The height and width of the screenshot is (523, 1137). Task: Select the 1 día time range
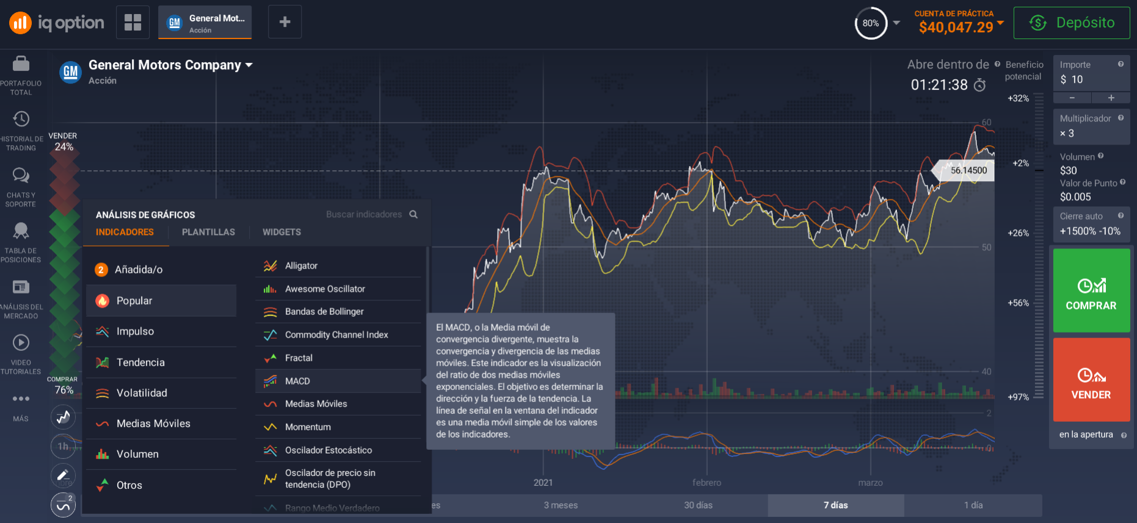(973, 505)
